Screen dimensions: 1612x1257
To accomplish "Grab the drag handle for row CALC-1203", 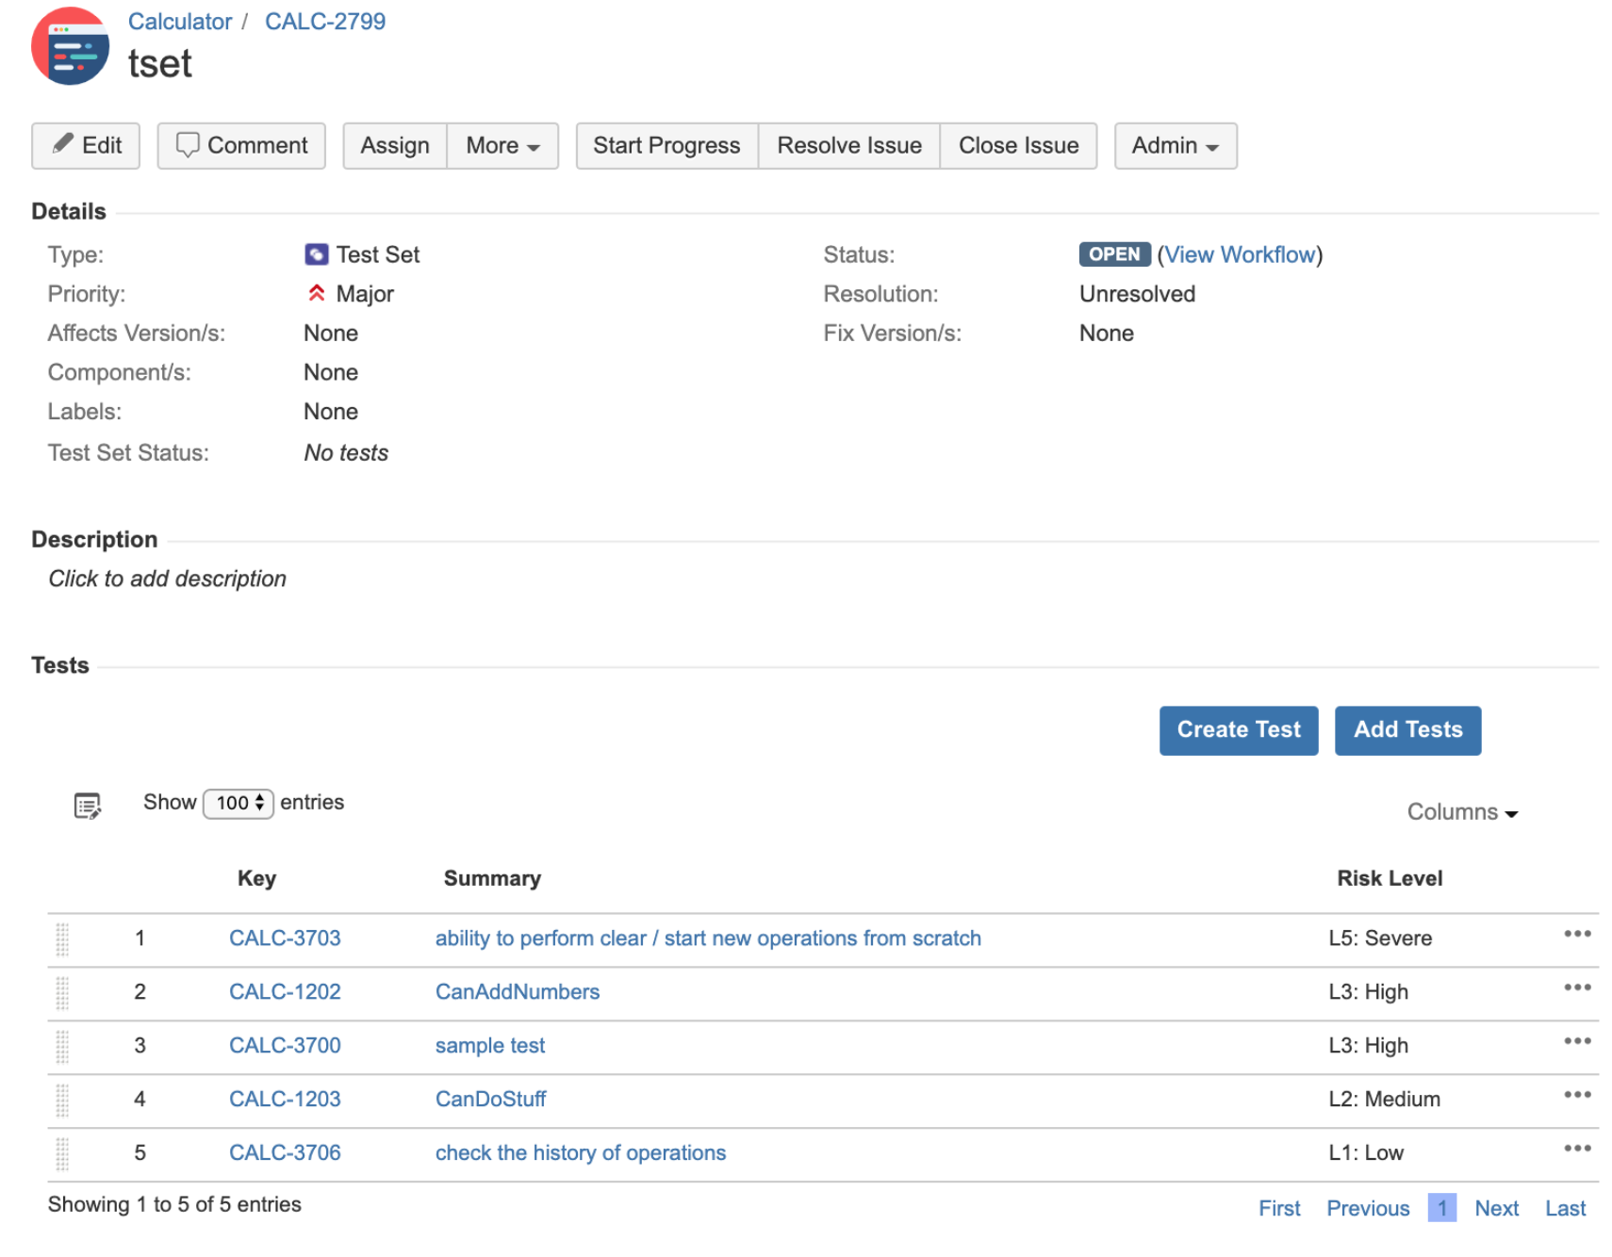I will (62, 1101).
